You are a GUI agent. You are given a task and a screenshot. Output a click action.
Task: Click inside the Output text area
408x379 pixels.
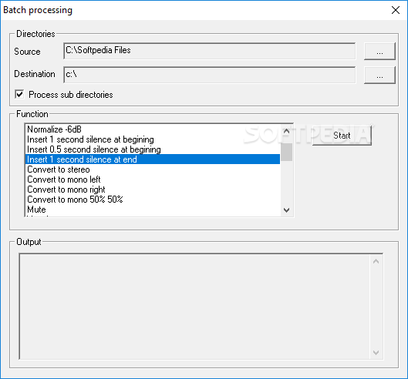point(195,307)
